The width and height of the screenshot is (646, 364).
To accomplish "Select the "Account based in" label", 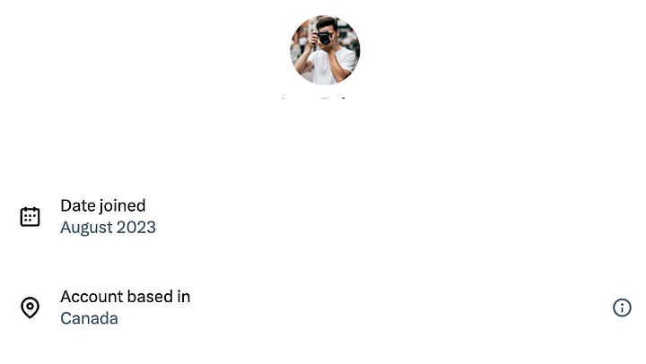I will [x=125, y=297].
